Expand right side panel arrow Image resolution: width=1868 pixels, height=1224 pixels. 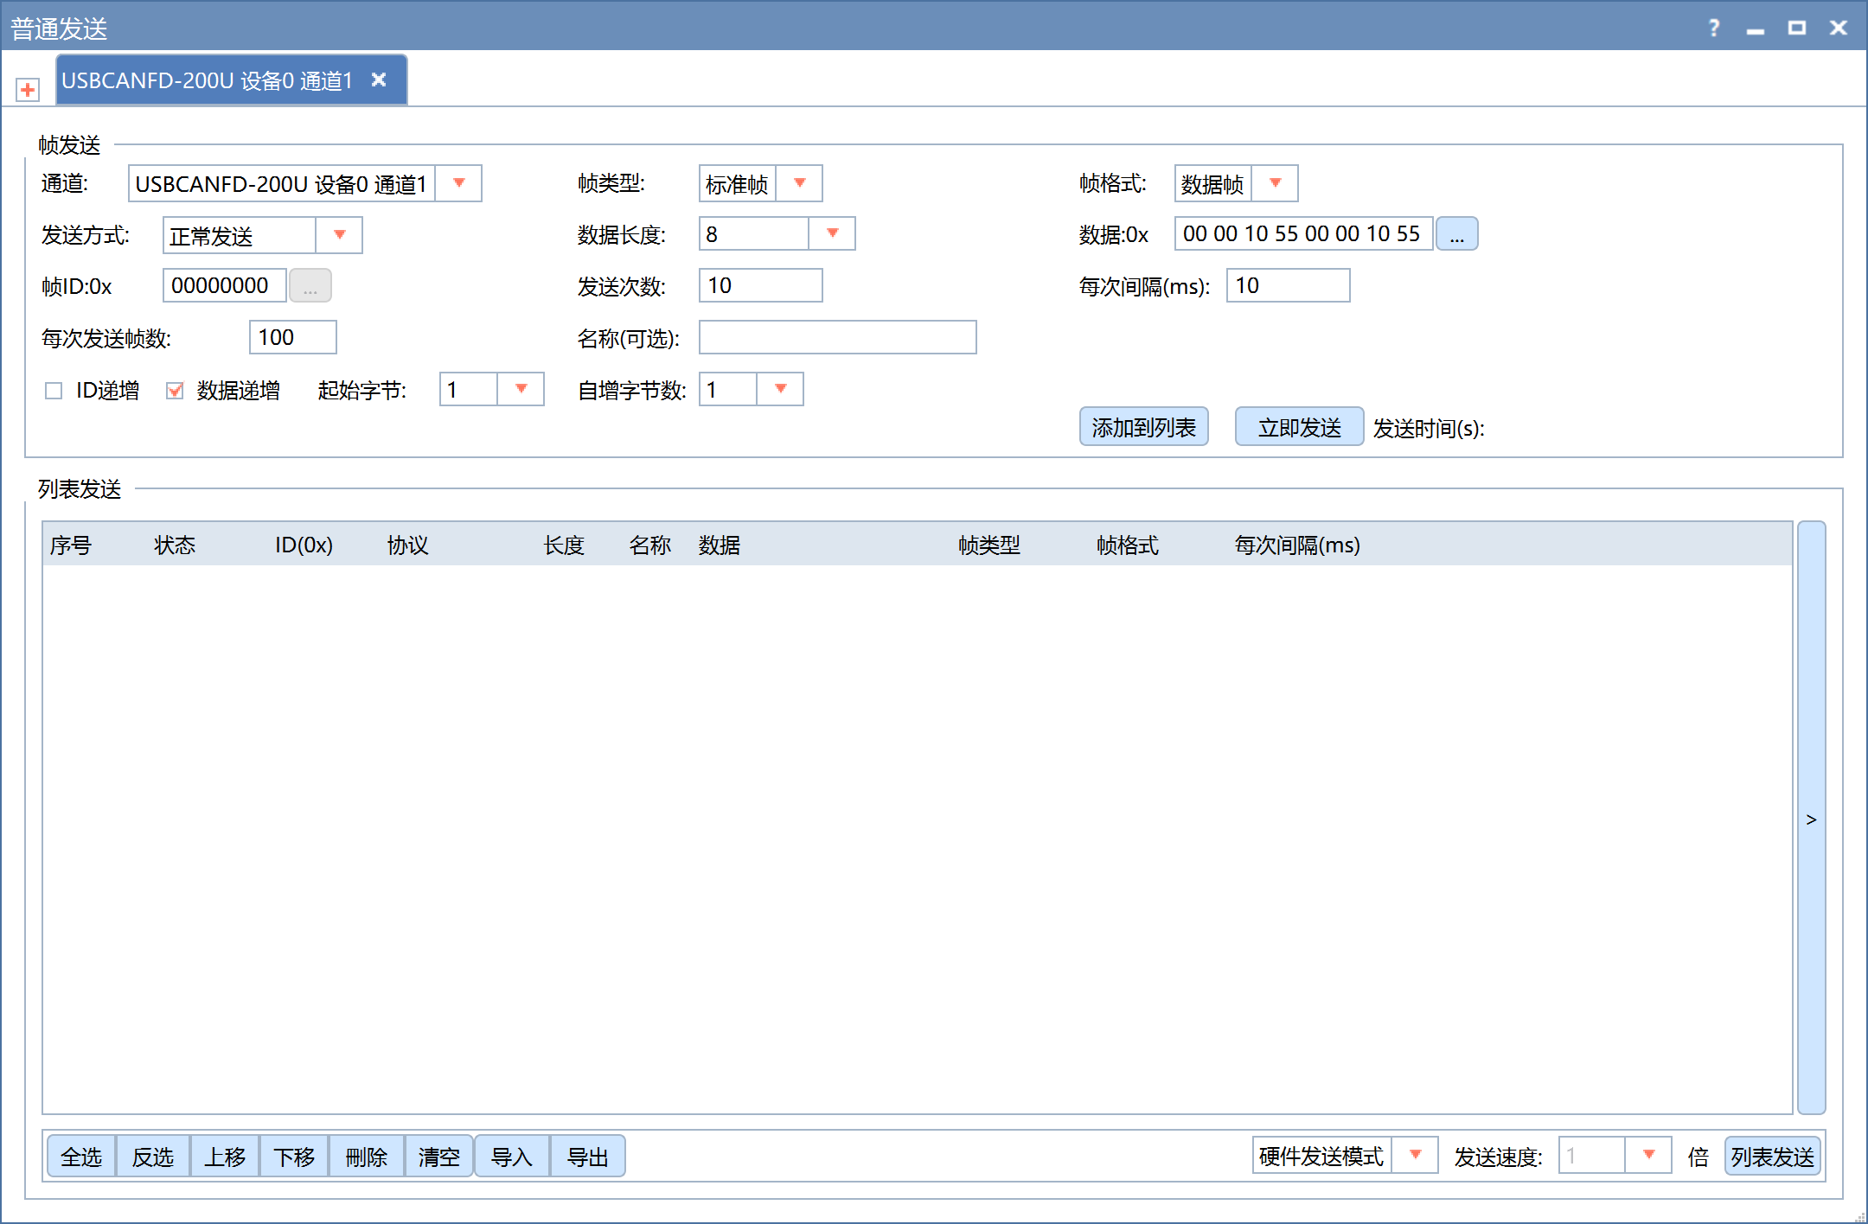[x=1811, y=818]
